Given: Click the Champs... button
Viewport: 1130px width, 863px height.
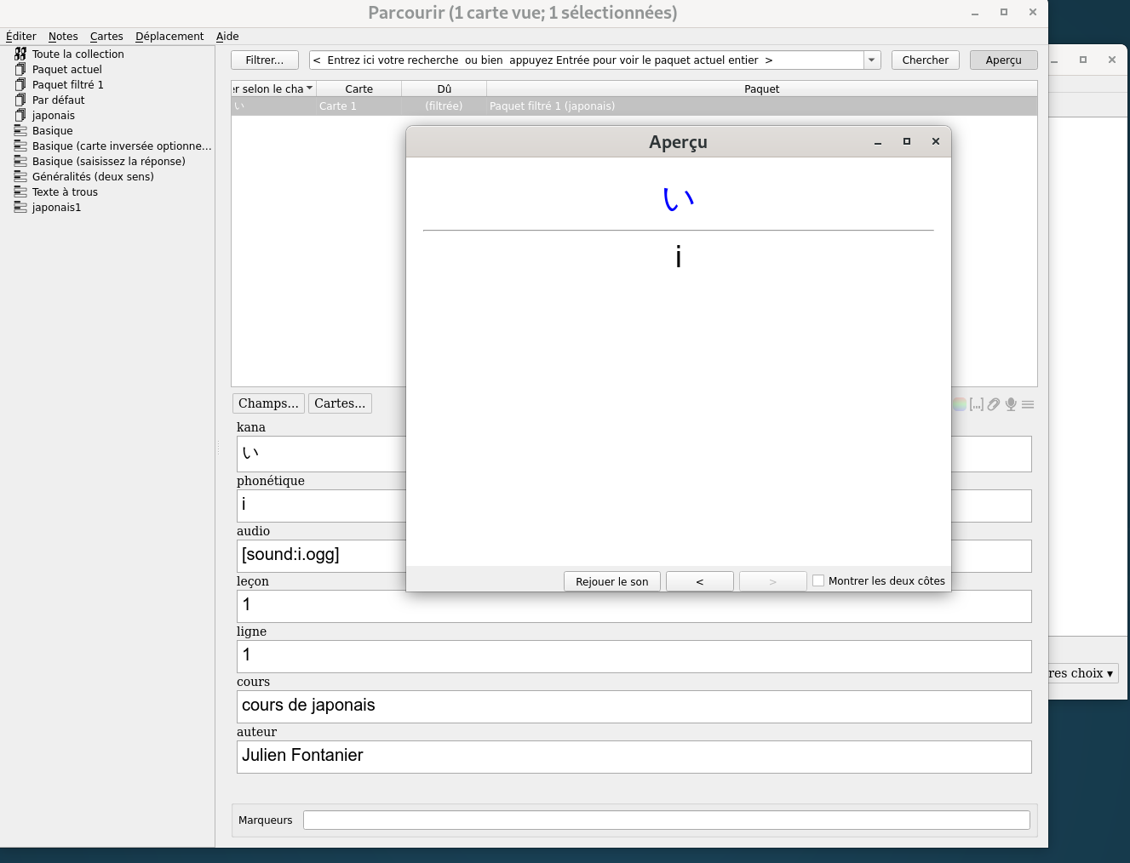Looking at the screenshot, I should pos(268,403).
